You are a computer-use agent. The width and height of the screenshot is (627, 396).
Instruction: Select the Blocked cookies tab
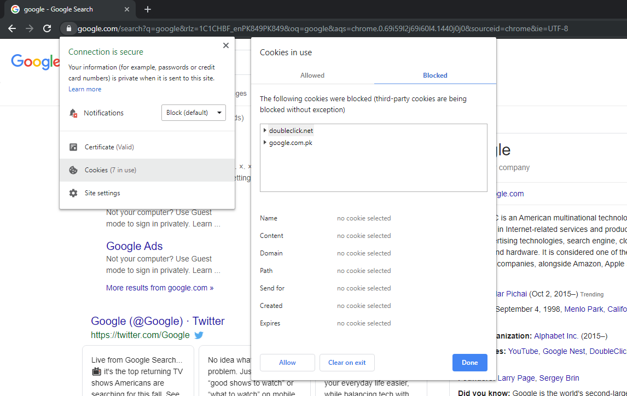[x=435, y=75]
